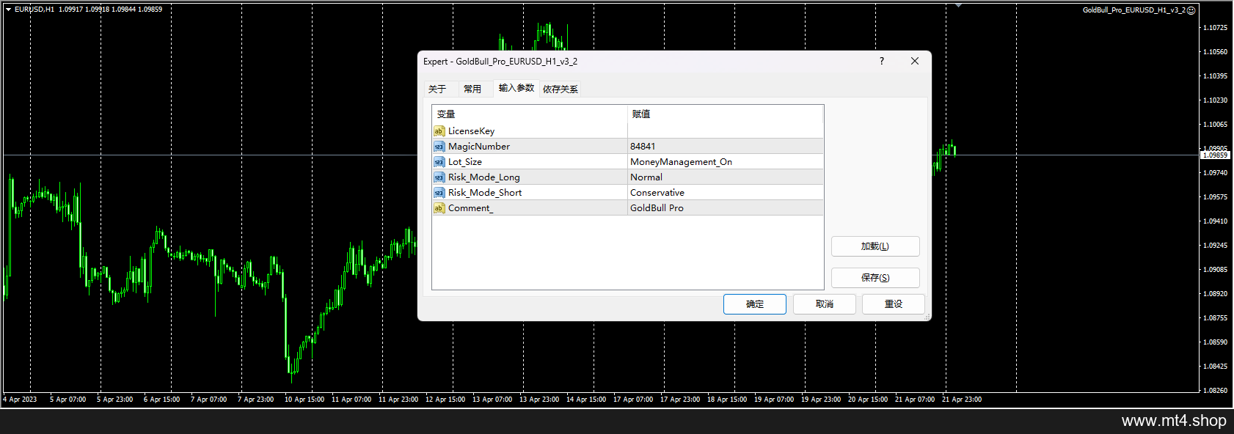Select the MagicNumber variable name
This screenshot has height=434, width=1234.
pos(479,147)
